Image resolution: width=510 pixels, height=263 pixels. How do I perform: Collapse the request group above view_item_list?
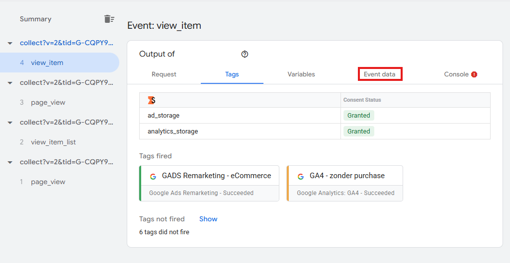[x=9, y=123]
